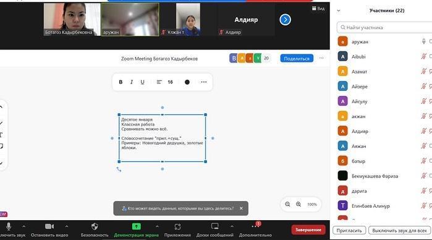Open the Безопасность security shield icon
432x240 pixels.
pos(95,226)
